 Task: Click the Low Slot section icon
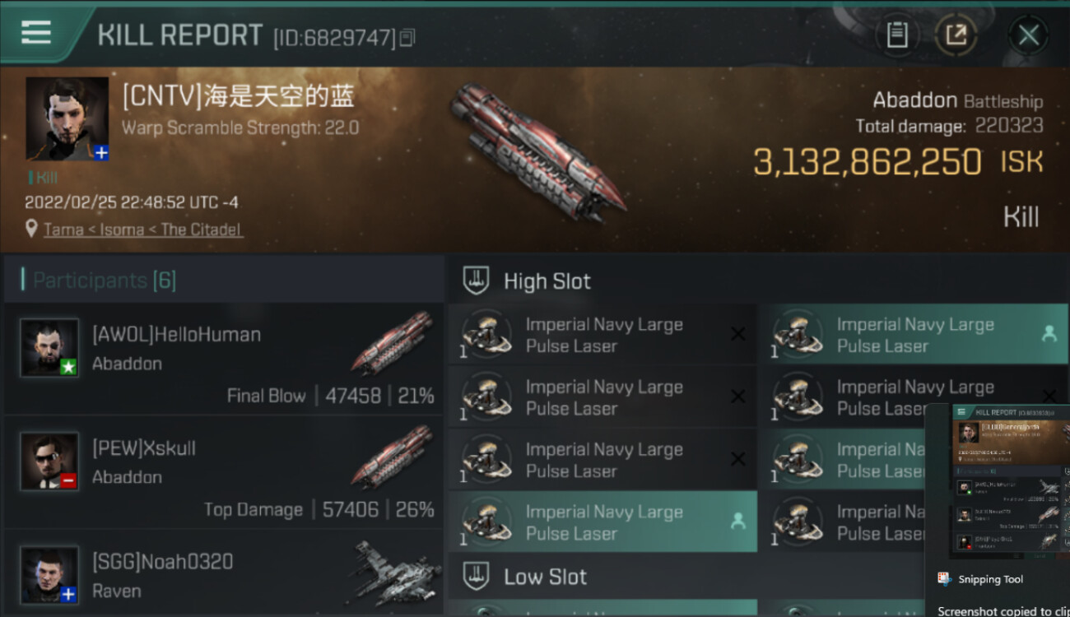[x=477, y=577]
